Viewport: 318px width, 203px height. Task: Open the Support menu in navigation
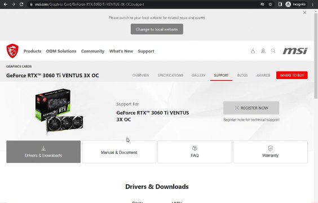pyautogui.click(x=146, y=51)
